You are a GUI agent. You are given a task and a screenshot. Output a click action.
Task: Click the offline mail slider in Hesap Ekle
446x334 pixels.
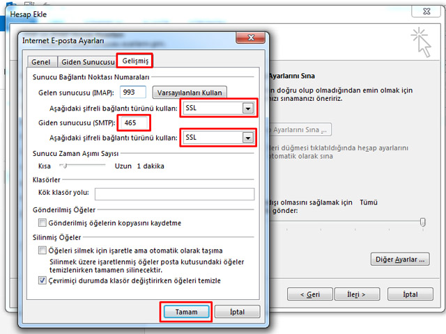point(422,222)
